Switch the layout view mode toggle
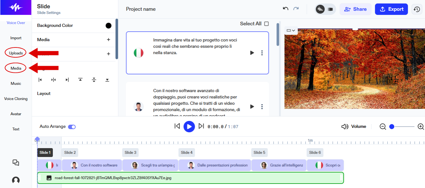Viewport: 425px width, 188px height. [325, 9]
